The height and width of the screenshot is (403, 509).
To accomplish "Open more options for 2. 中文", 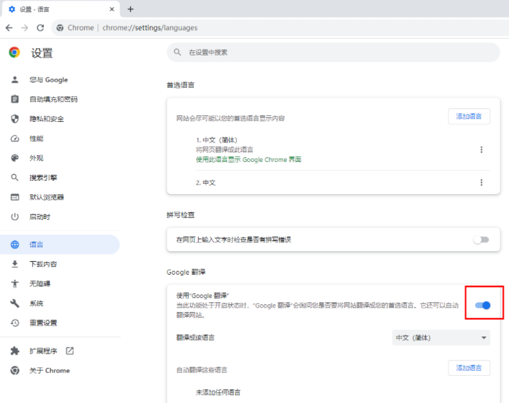I will pos(481,182).
